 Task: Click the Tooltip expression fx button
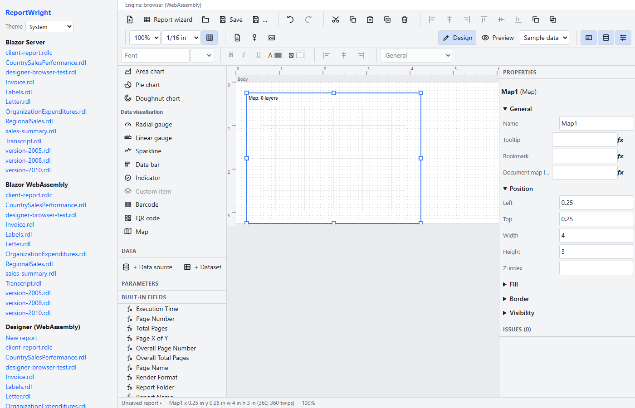pyautogui.click(x=620, y=140)
